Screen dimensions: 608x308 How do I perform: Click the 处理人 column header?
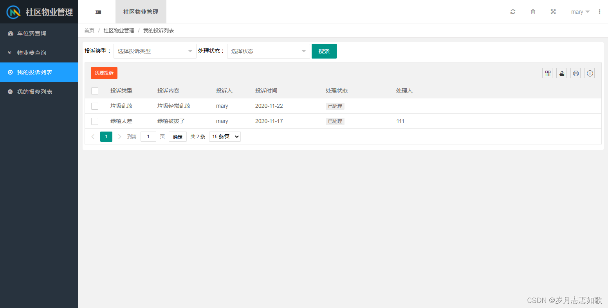[404, 91]
